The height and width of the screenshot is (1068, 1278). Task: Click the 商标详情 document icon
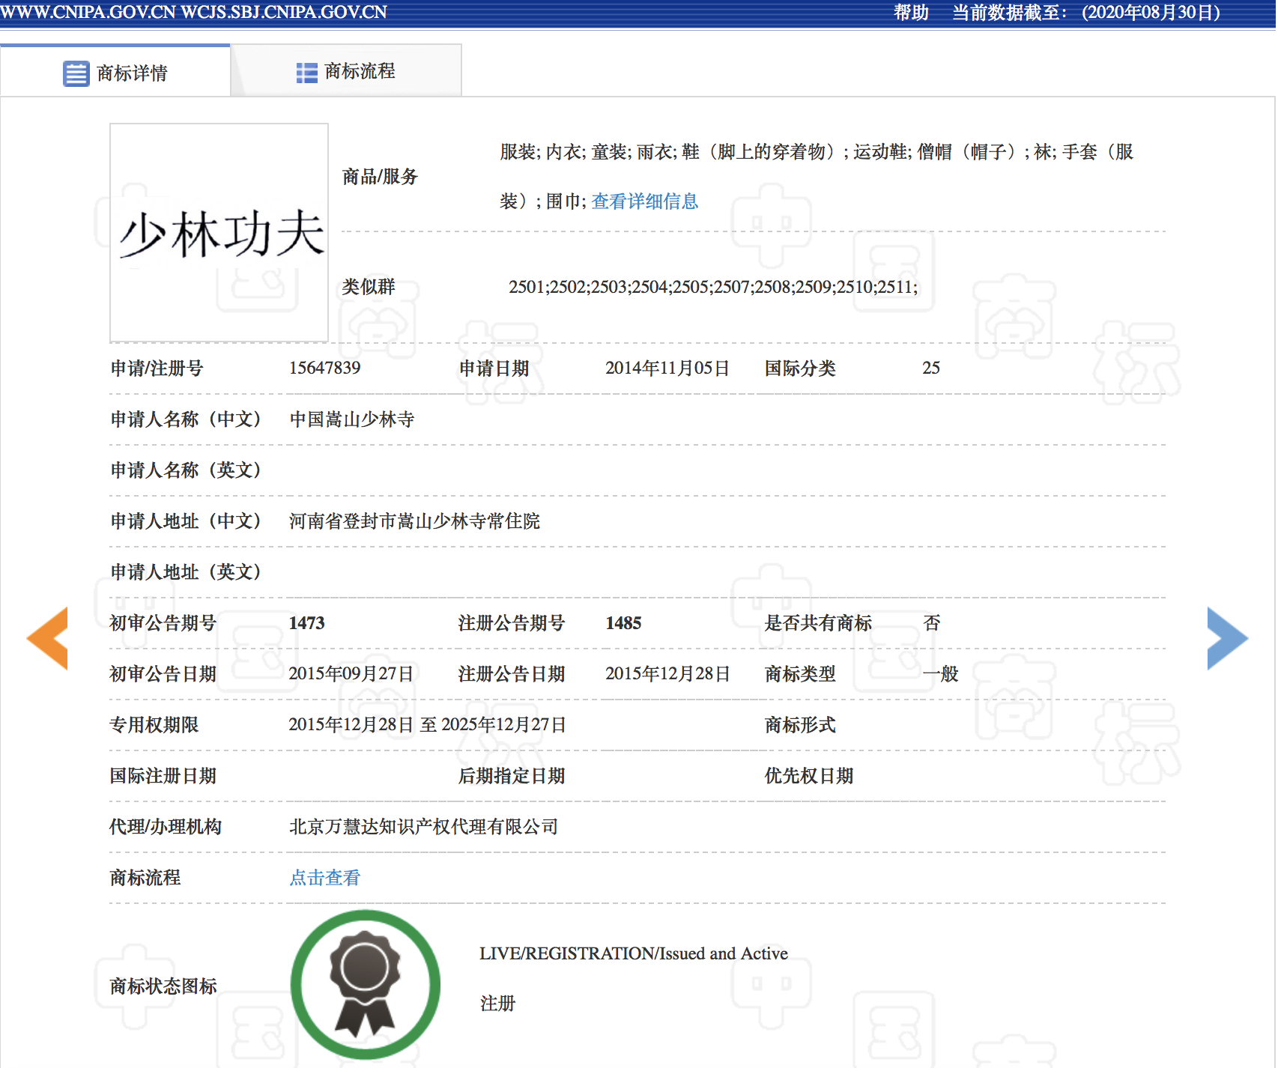[x=76, y=73]
